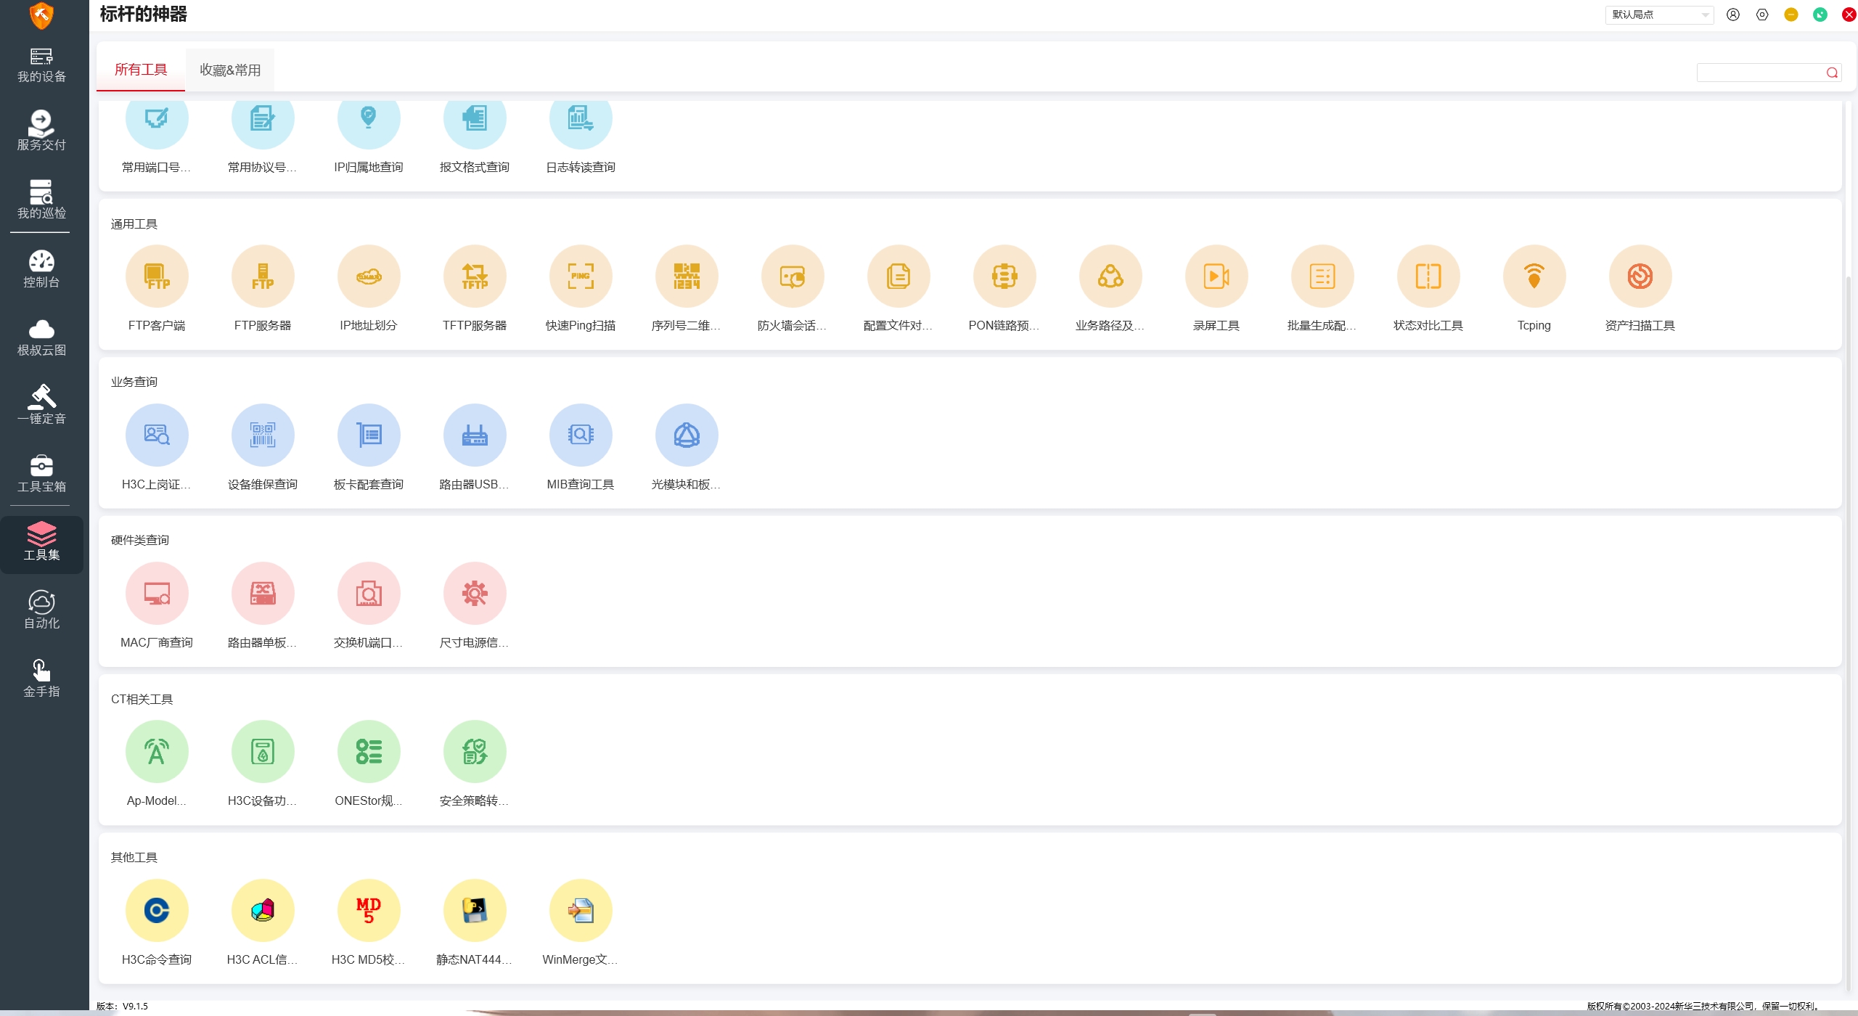The width and height of the screenshot is (1858, 1016).
Task: Click the tool search input field
Action: coord(1759,73)
